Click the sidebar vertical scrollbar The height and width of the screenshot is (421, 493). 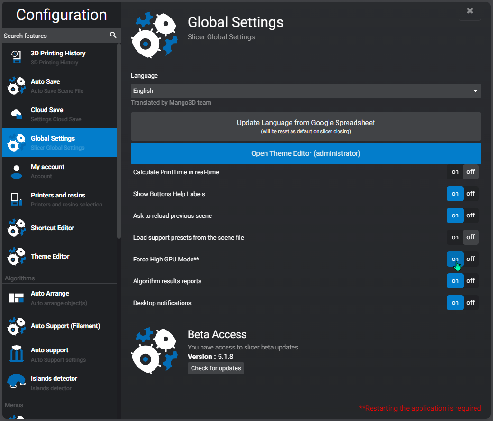click(x=119, y=142)
